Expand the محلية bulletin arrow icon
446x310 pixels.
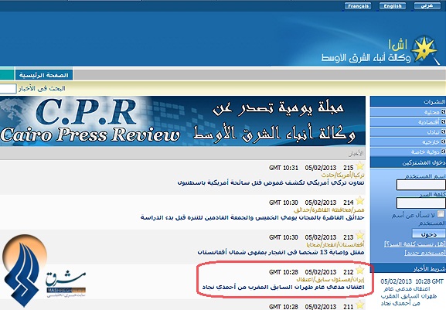click(443, 112)
